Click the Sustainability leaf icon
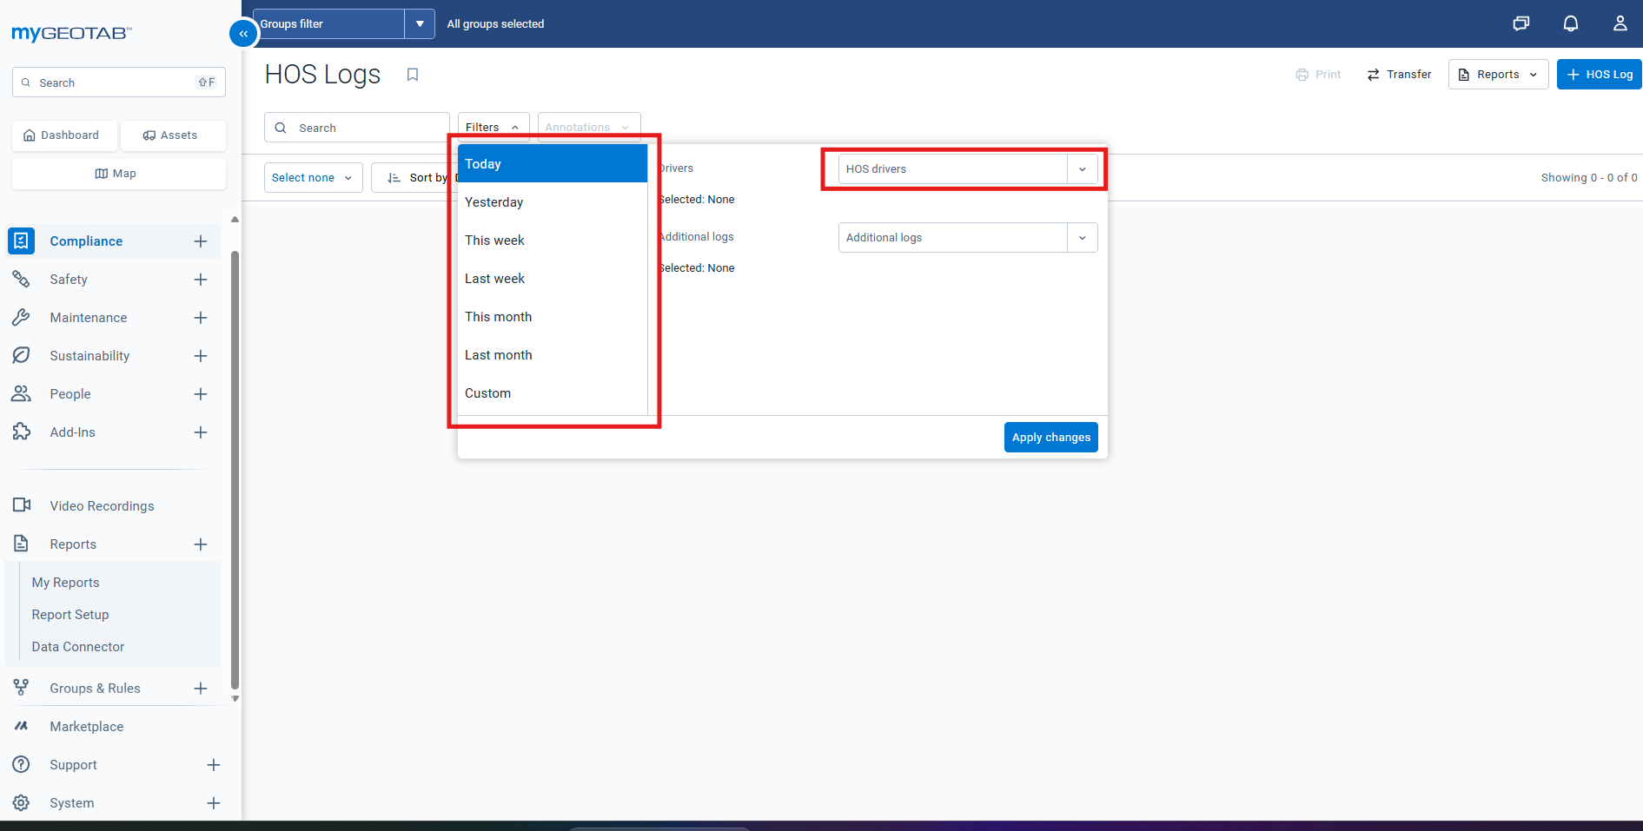 tap(21, 355)
